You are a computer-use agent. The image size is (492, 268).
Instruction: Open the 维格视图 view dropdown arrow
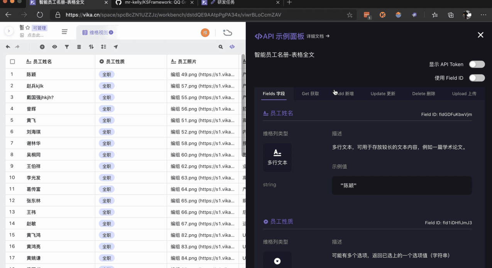coord(111,33)
